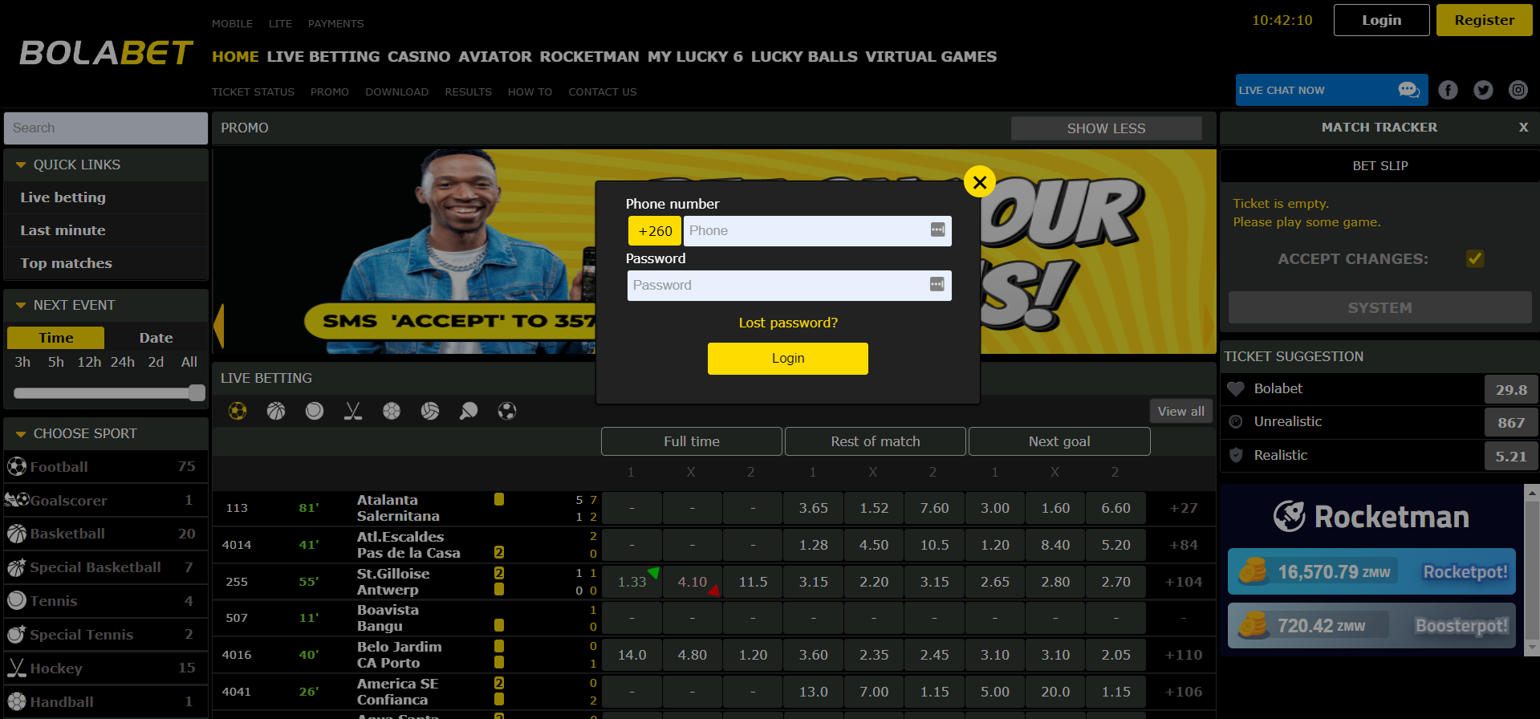Click the Tennis icon in the Choose Sport list
This screenshot has width=1540, height=719.
click(17, 600)
